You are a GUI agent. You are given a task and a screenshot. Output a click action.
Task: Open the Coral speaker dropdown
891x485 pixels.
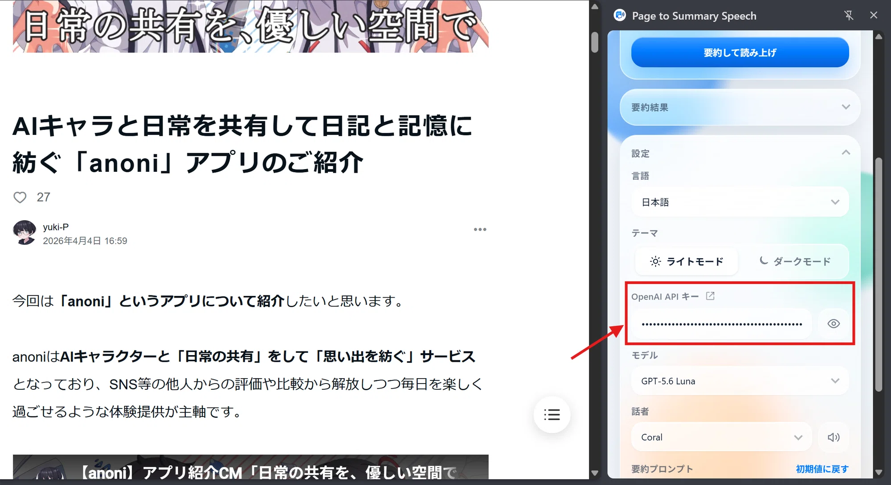click(721, 437)
